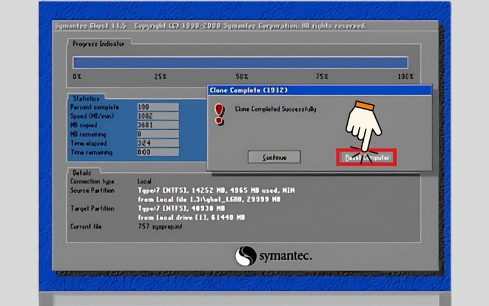The width and height of the screenshot is (489, 306).
Task: Click the Continue button
Action: (x=274, y=157)
